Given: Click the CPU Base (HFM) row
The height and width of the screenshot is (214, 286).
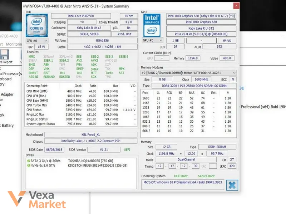Looking at the screenshot, I should point(81,101).
